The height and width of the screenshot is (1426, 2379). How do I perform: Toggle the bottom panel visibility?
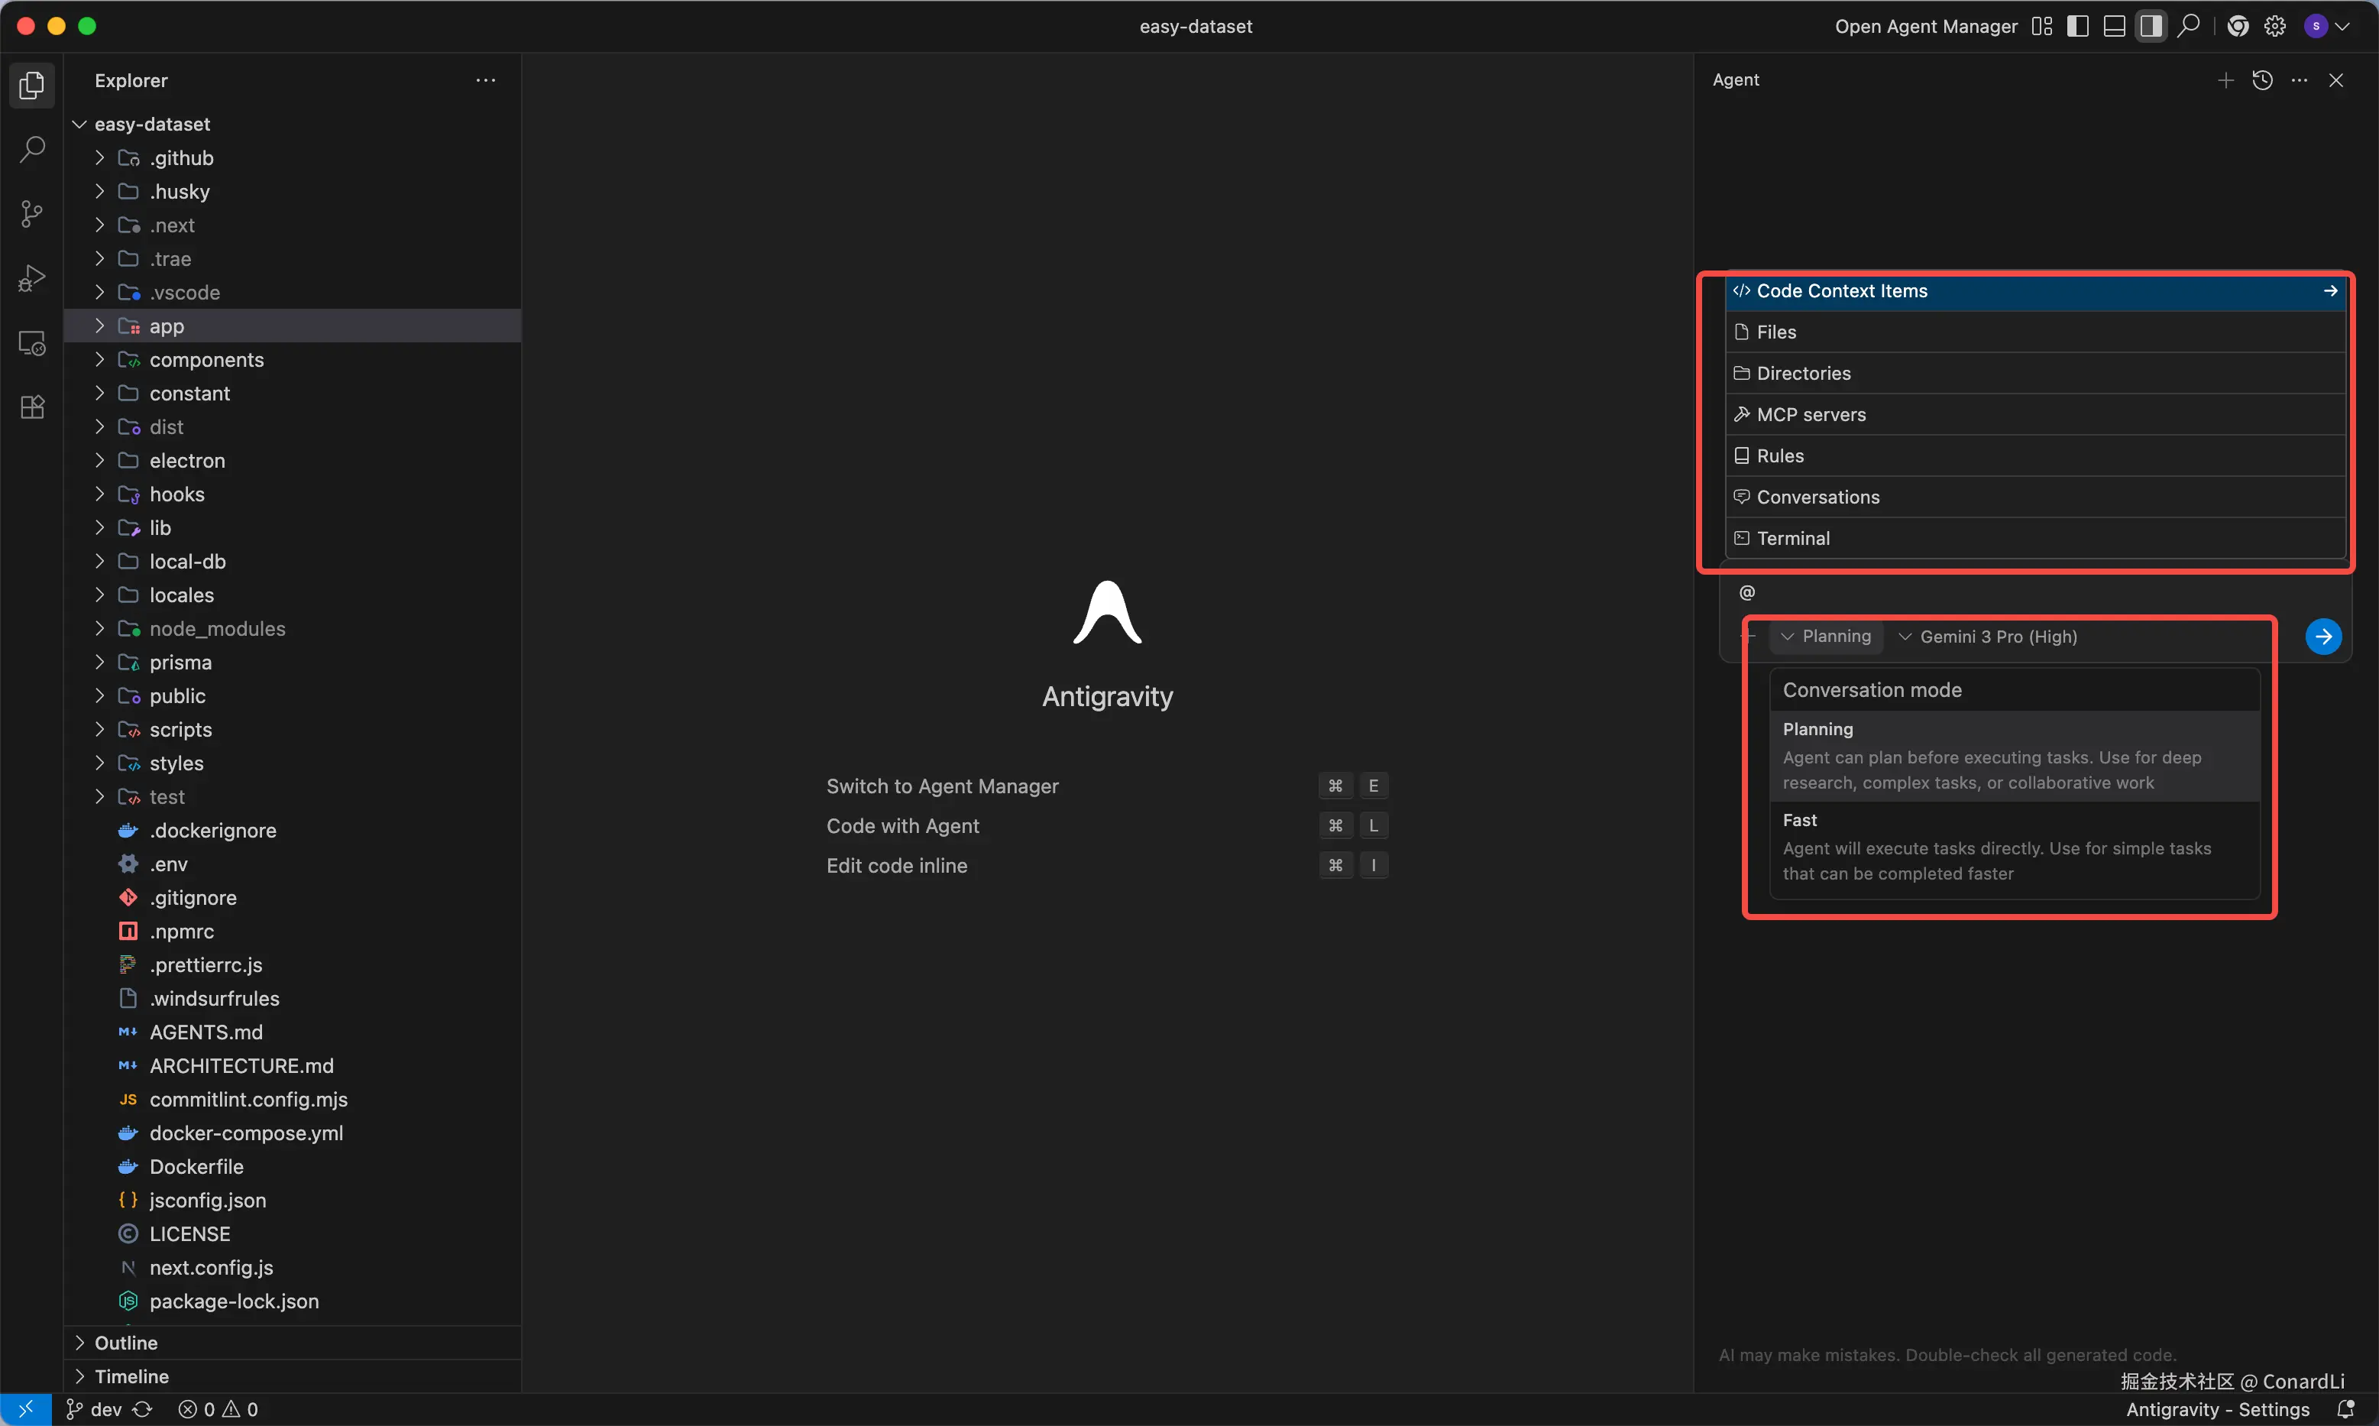2114,27
